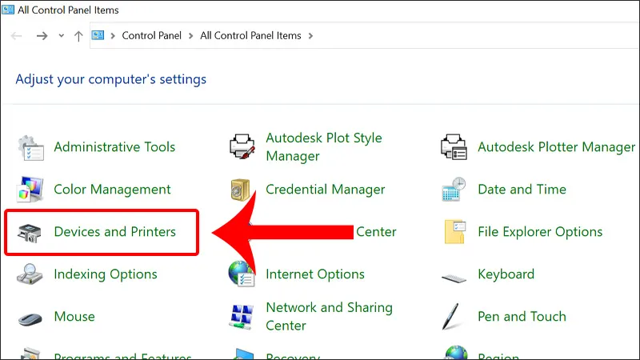Open Internet Options link
Viewport: 640px width, 360px height.
315,274
